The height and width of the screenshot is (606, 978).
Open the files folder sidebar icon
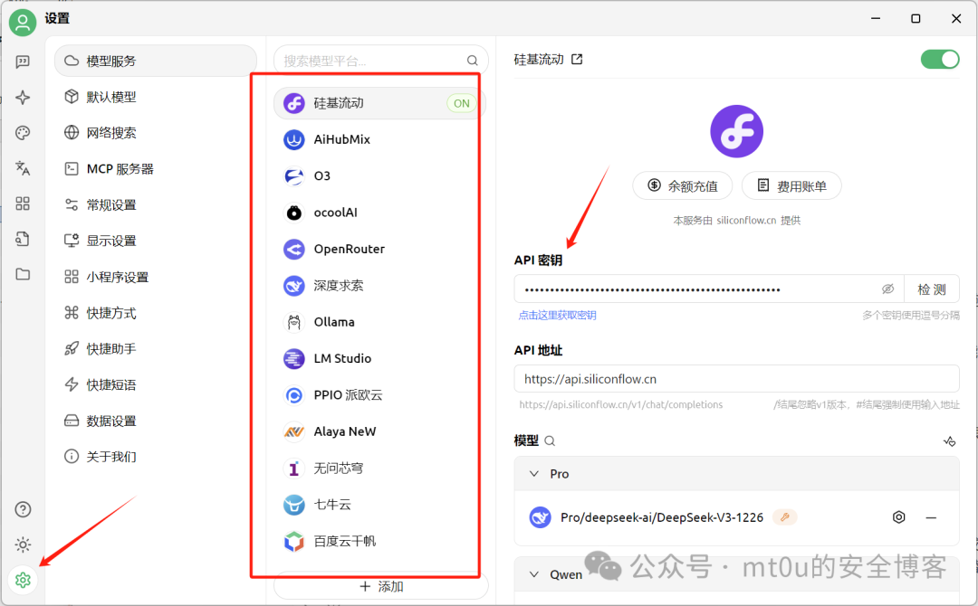(x=23, y=274)
